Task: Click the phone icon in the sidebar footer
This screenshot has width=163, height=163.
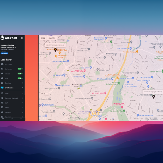Action: tap(12, 118)
